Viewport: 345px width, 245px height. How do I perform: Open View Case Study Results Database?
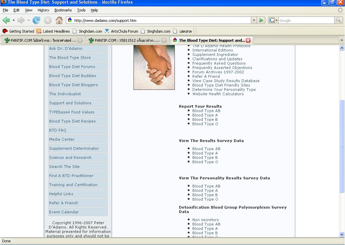pyautogui.click(x=226, y=81)
